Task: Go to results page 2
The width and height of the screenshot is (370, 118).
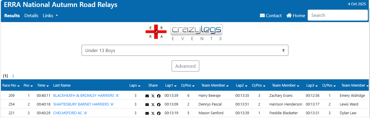Action: [13, 76]
